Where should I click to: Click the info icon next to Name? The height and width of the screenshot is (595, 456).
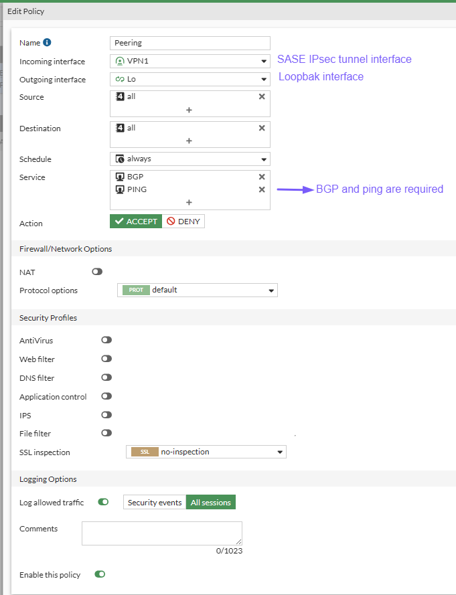point(47,43)
